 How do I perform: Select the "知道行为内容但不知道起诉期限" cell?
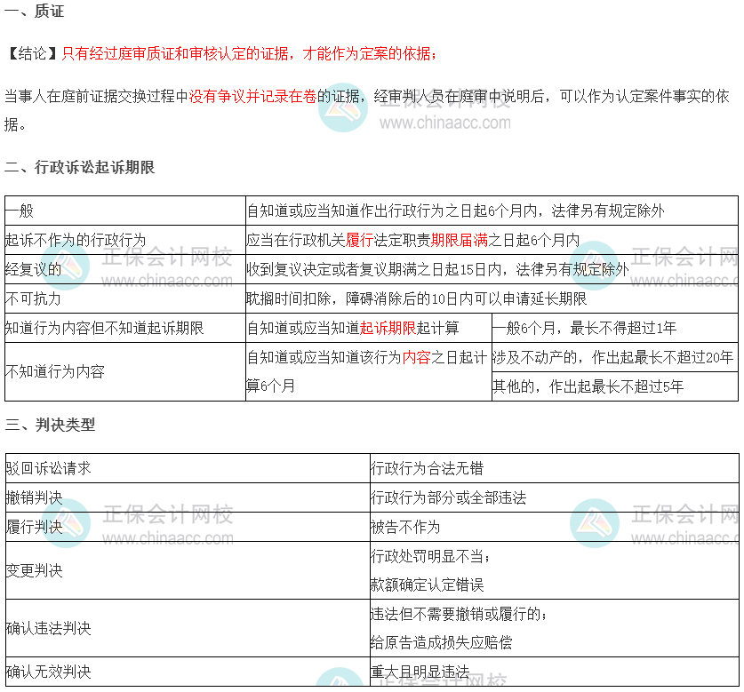click(x=104, y=328)
